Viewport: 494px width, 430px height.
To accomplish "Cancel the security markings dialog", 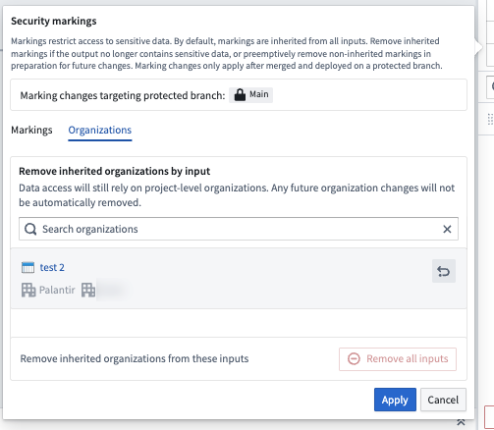I will (443, 400).
